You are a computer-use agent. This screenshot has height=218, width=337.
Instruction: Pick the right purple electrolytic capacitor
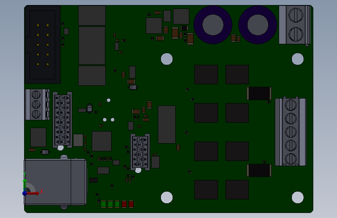tap(258, 25)
